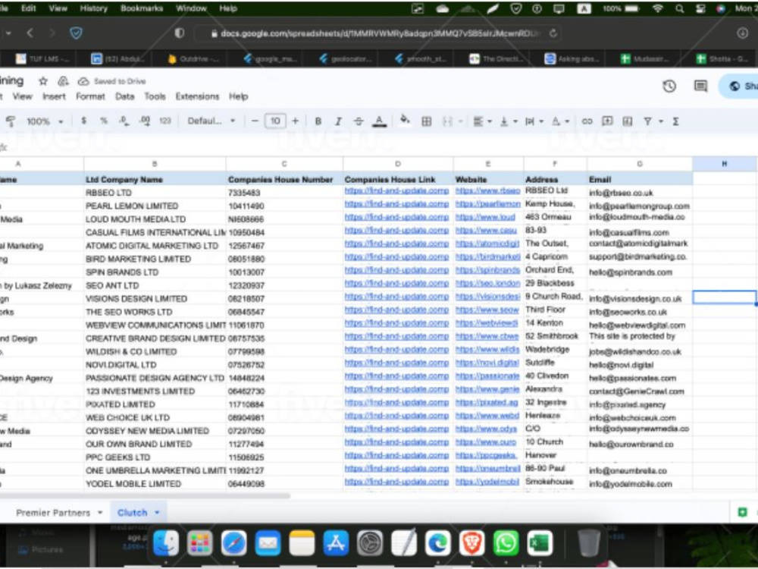Viewport: 758px width, 569px height.
Task: Click the browser shield icon
Action: point(76,33)
